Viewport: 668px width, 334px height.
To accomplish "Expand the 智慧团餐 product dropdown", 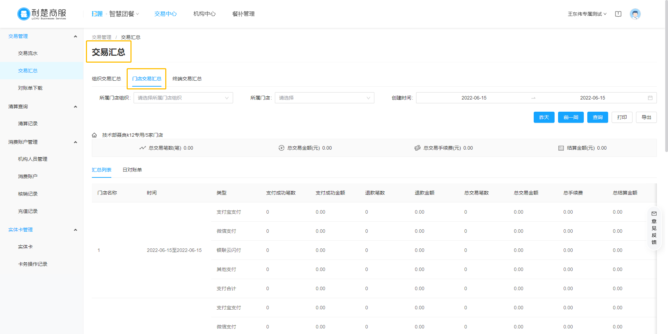I will point(124,14).
